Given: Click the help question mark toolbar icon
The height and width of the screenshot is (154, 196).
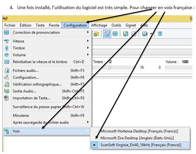Looking at the screenshot, I should point(160,34).
